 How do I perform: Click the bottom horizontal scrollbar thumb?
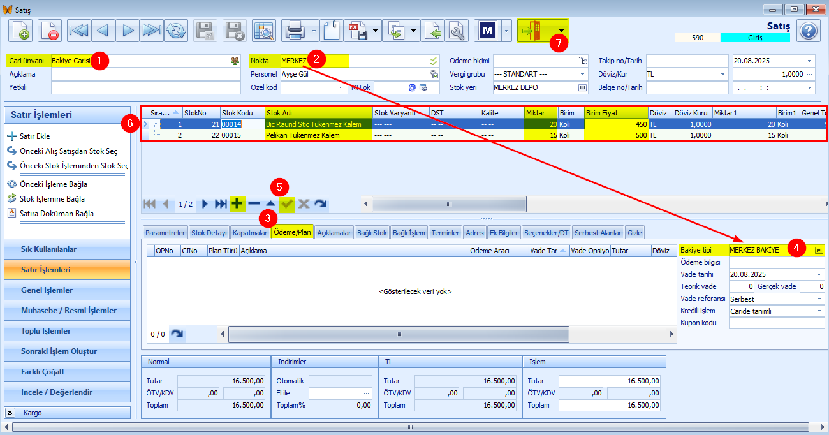414,427
